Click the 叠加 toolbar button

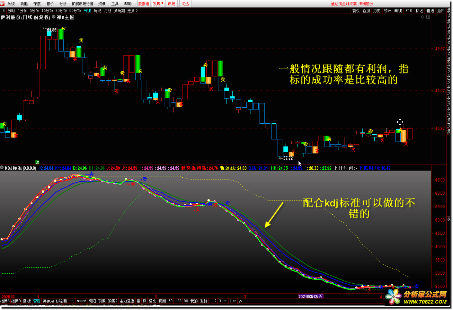(x=366, y=11)
